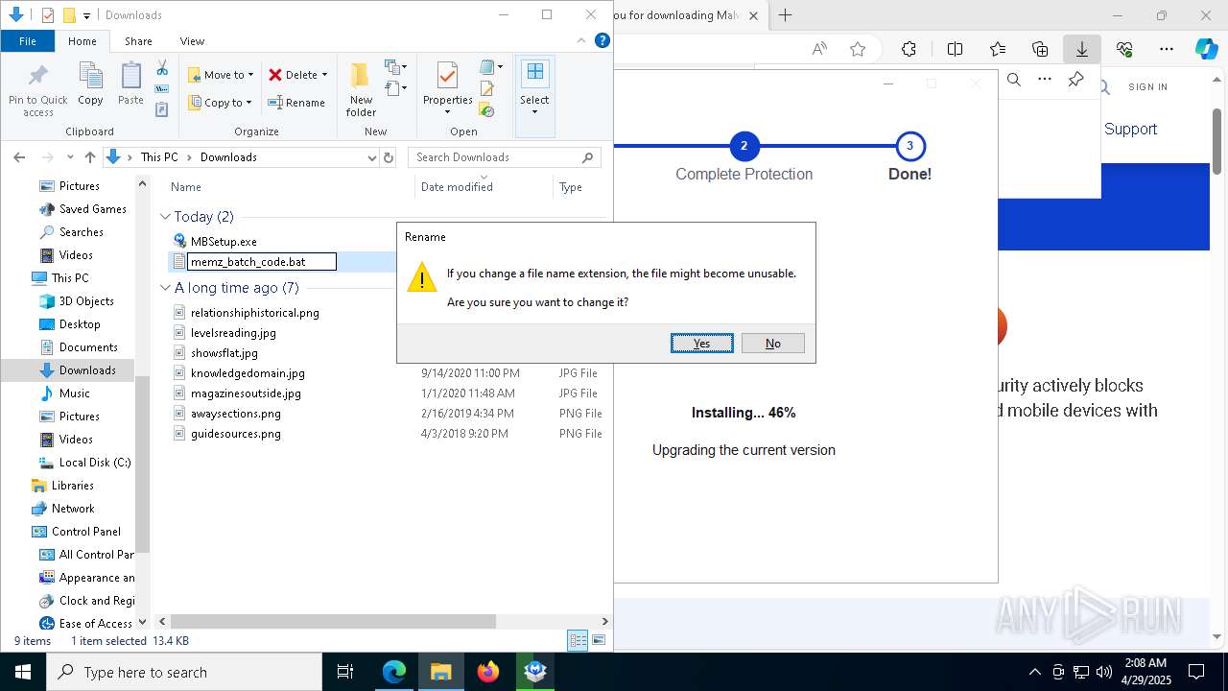Image resolution: width=1228 pixels, height=691 pixels.
Task: Open the File menu in Explorer
Action: [28, 41]
